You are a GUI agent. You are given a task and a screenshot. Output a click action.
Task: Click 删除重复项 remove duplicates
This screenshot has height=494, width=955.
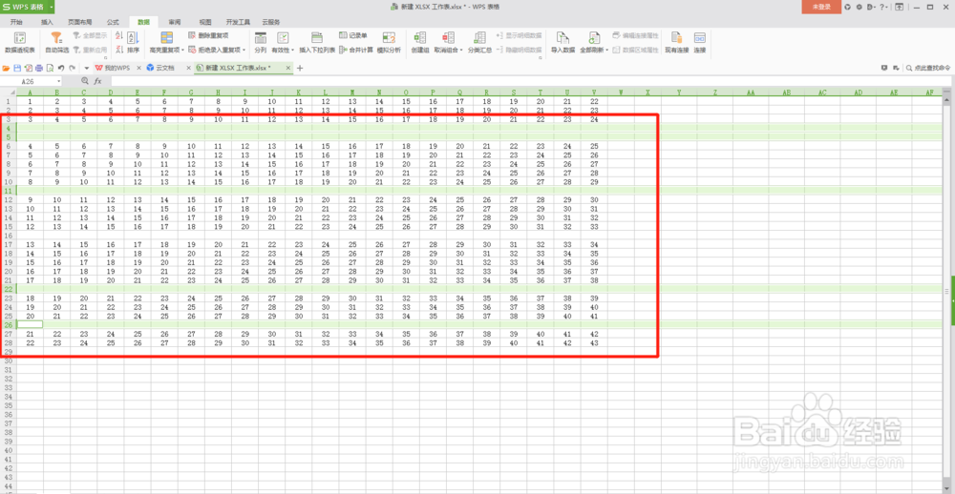209,36
